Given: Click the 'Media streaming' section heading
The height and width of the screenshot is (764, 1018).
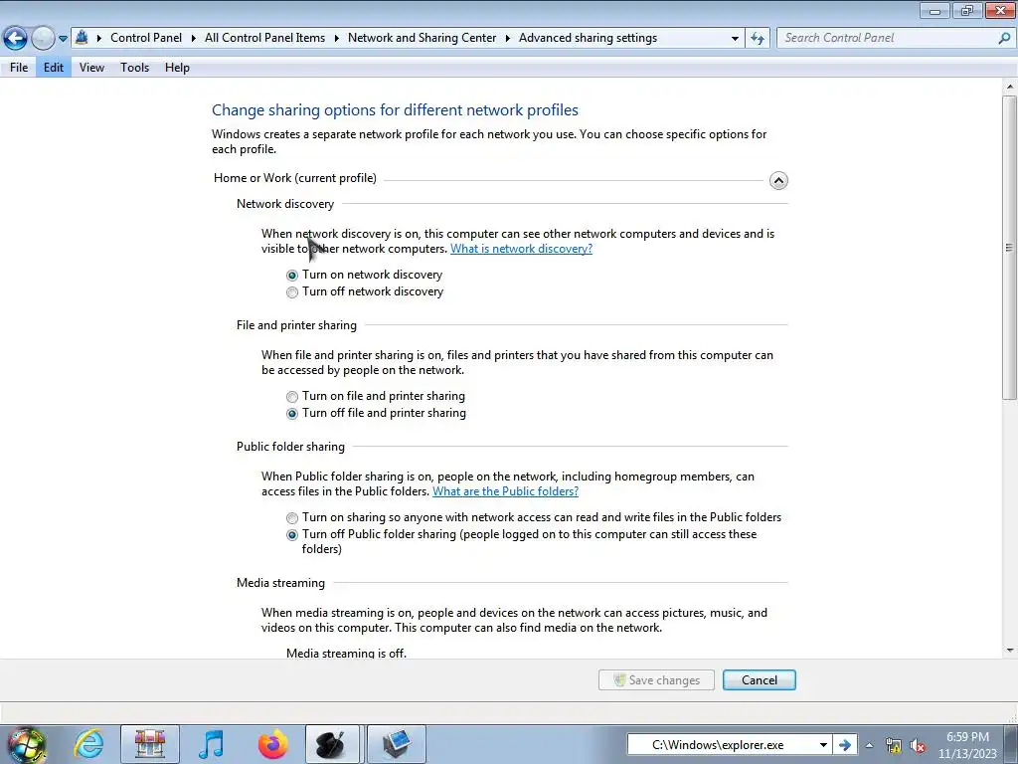Looking at the screenshot, I should click(x=280, y=583).
